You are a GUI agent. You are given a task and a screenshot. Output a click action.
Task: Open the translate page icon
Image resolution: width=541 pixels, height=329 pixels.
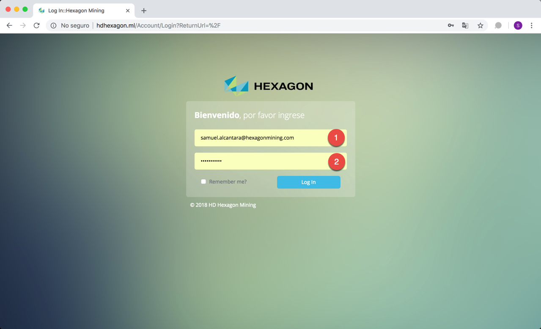(465, 25)
